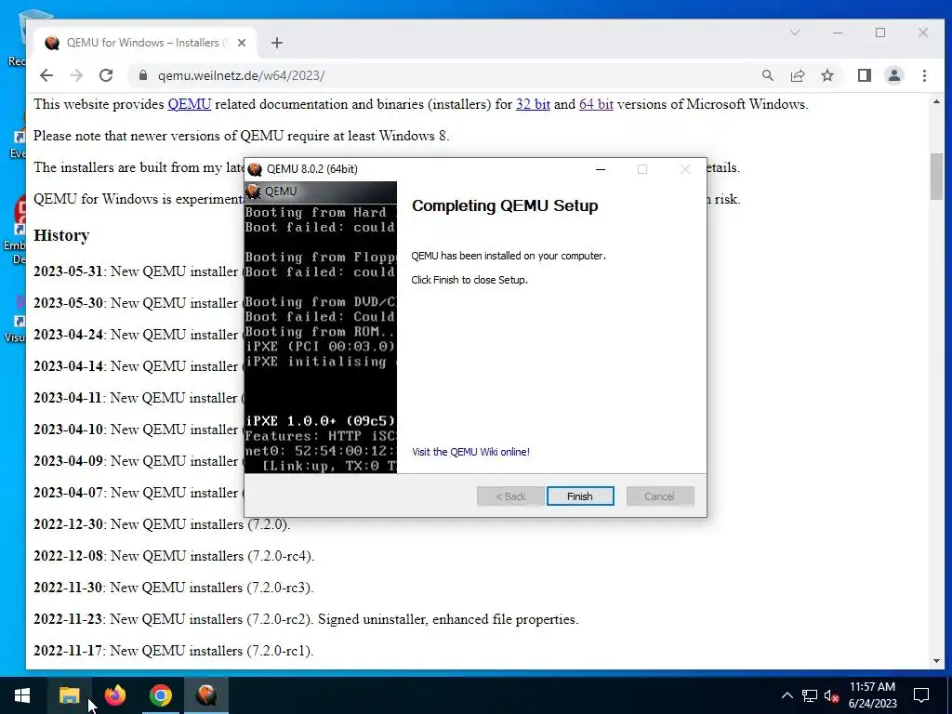Viewport: 952px width, 714px height.
Task: Click Finish to close QEMU Setup
Action: tap(580, 496)
